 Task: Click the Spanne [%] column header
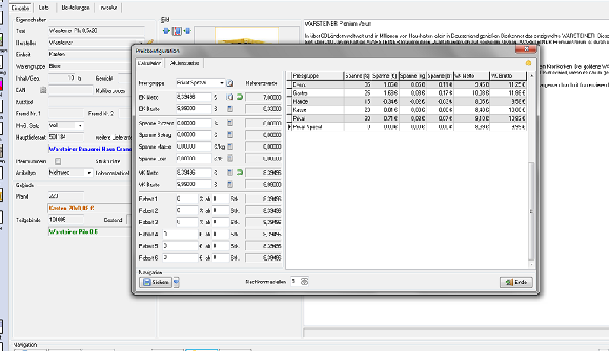coord(357,76)
